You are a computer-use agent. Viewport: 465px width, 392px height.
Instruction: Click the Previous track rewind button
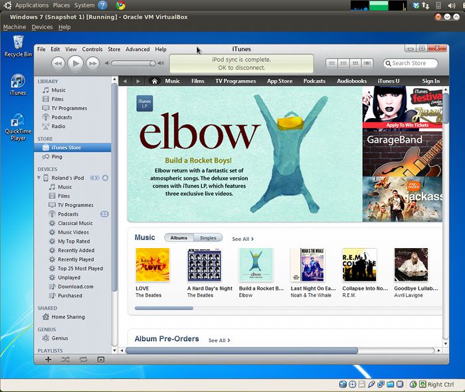click(x=58, y=64)
